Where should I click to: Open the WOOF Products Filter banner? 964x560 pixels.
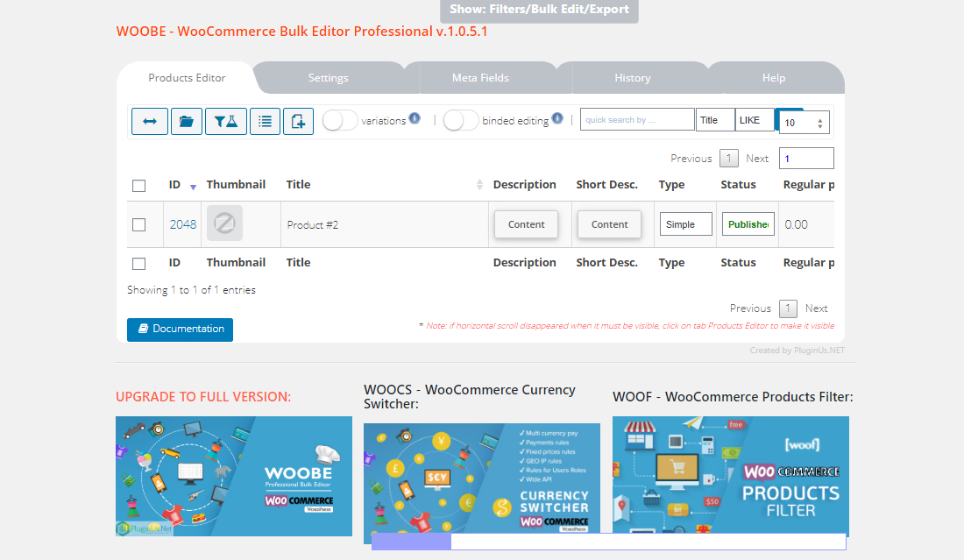click(730, 475)
